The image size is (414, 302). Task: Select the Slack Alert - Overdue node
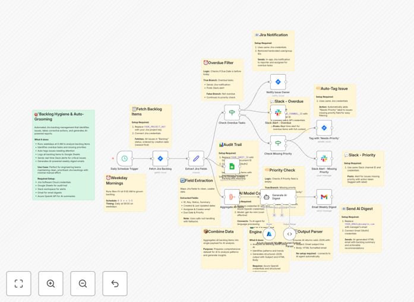click(278, 113)
